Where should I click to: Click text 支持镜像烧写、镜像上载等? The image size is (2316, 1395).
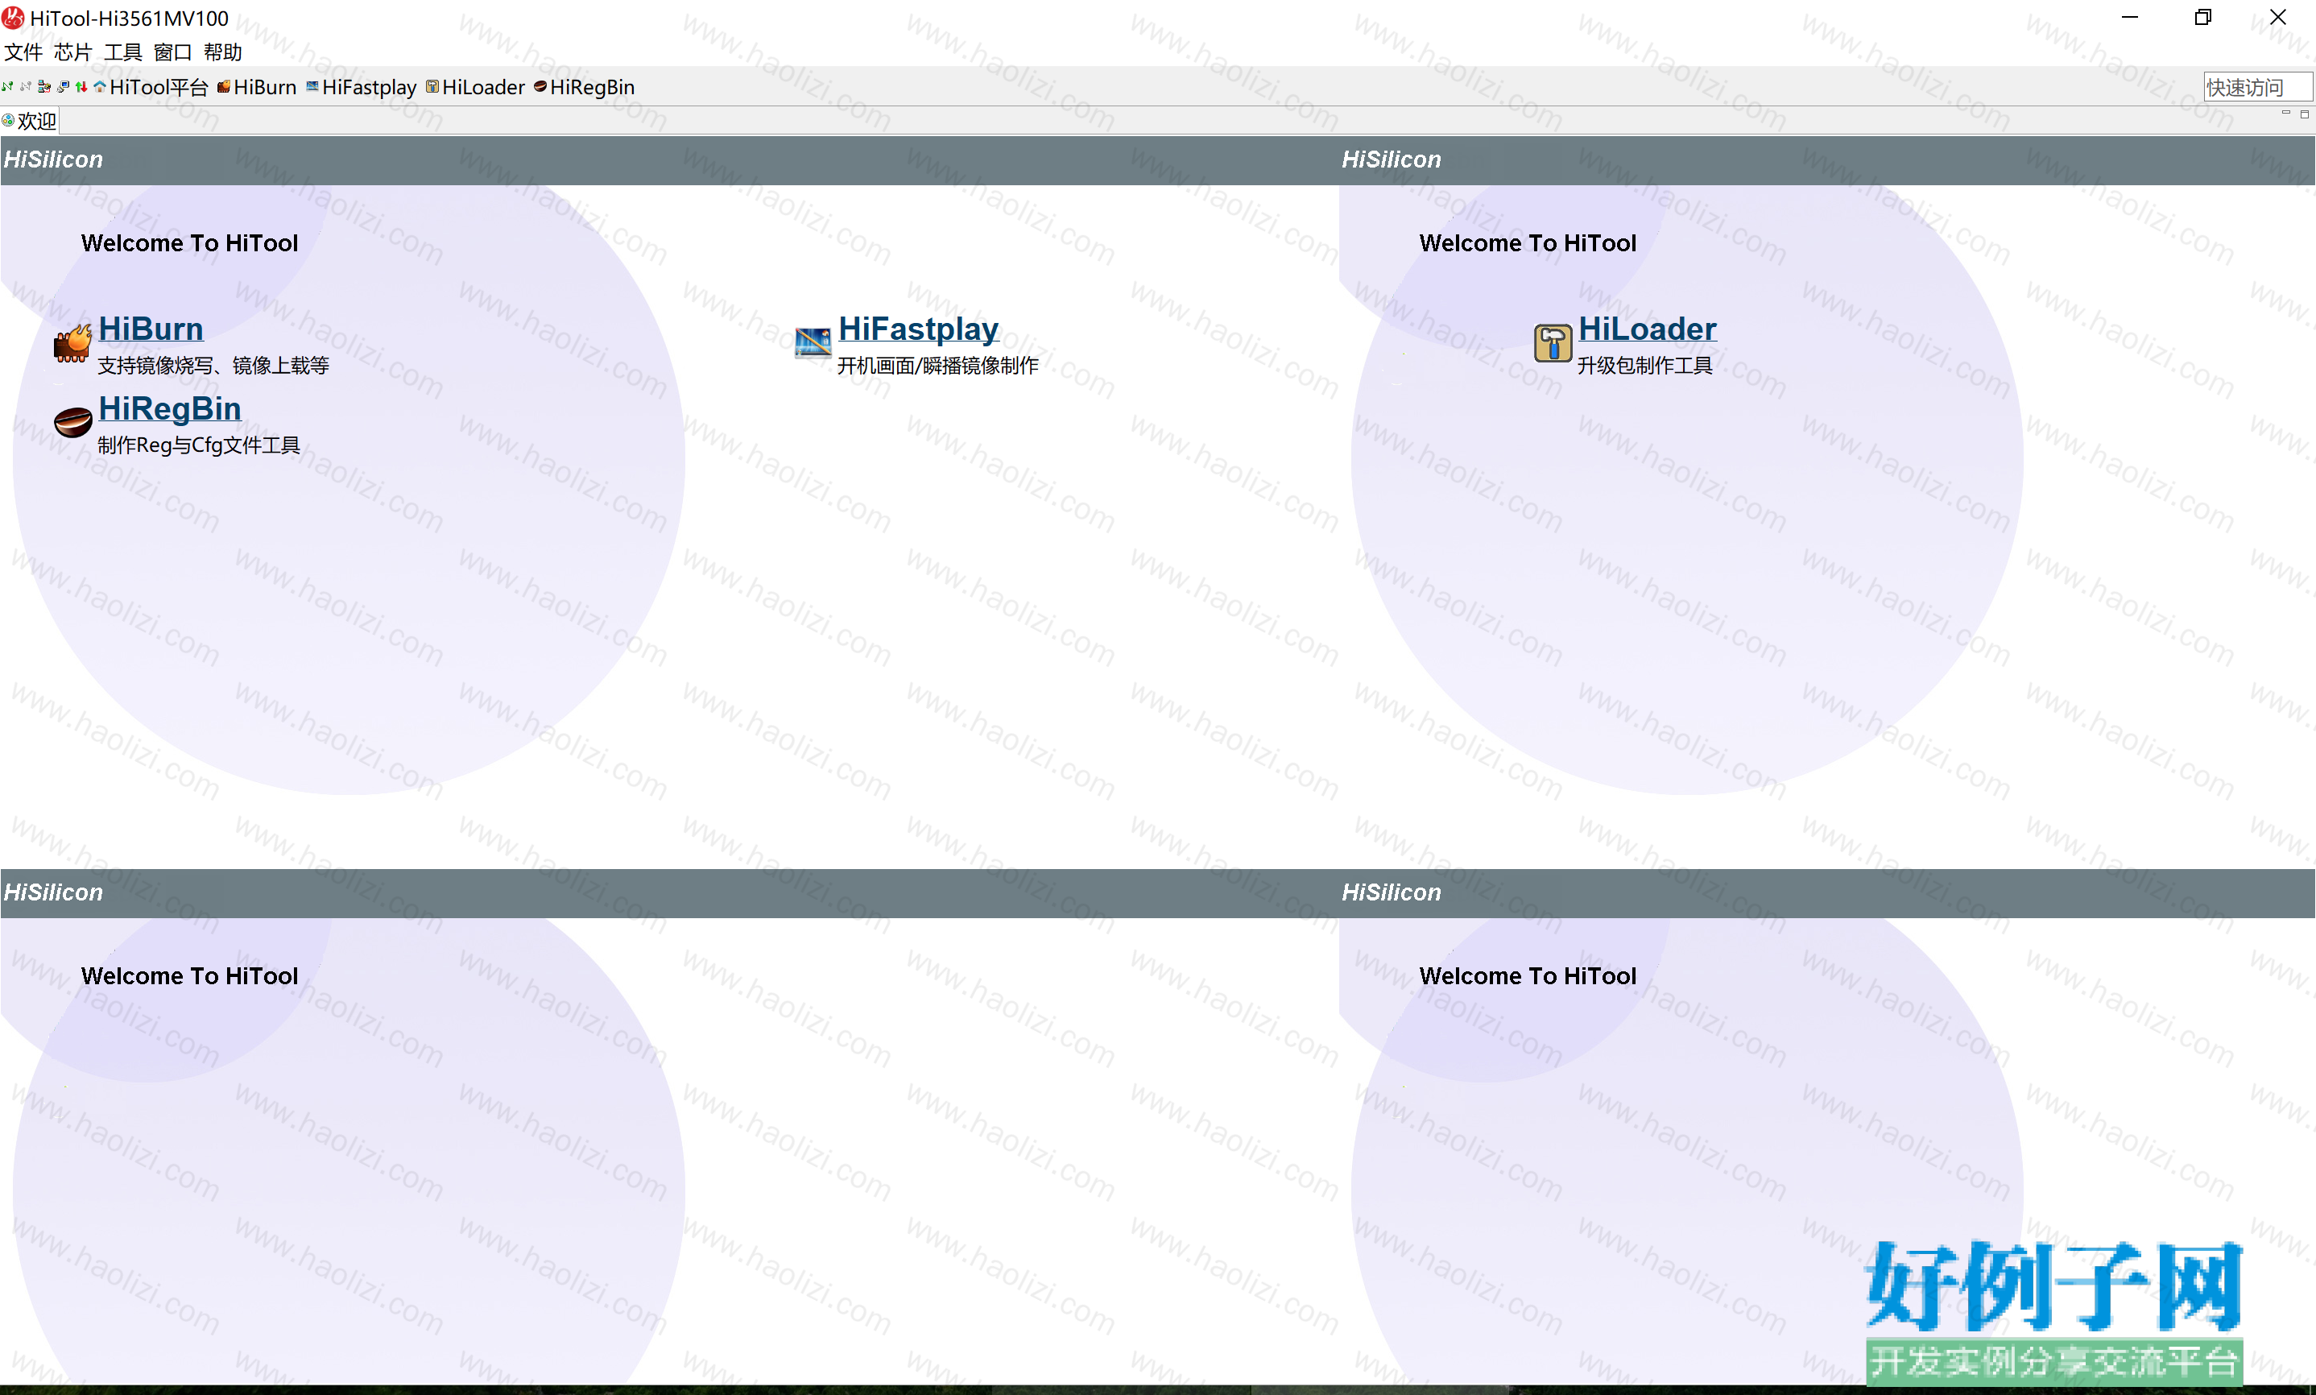pyautogui.click(x=213, y=366)
